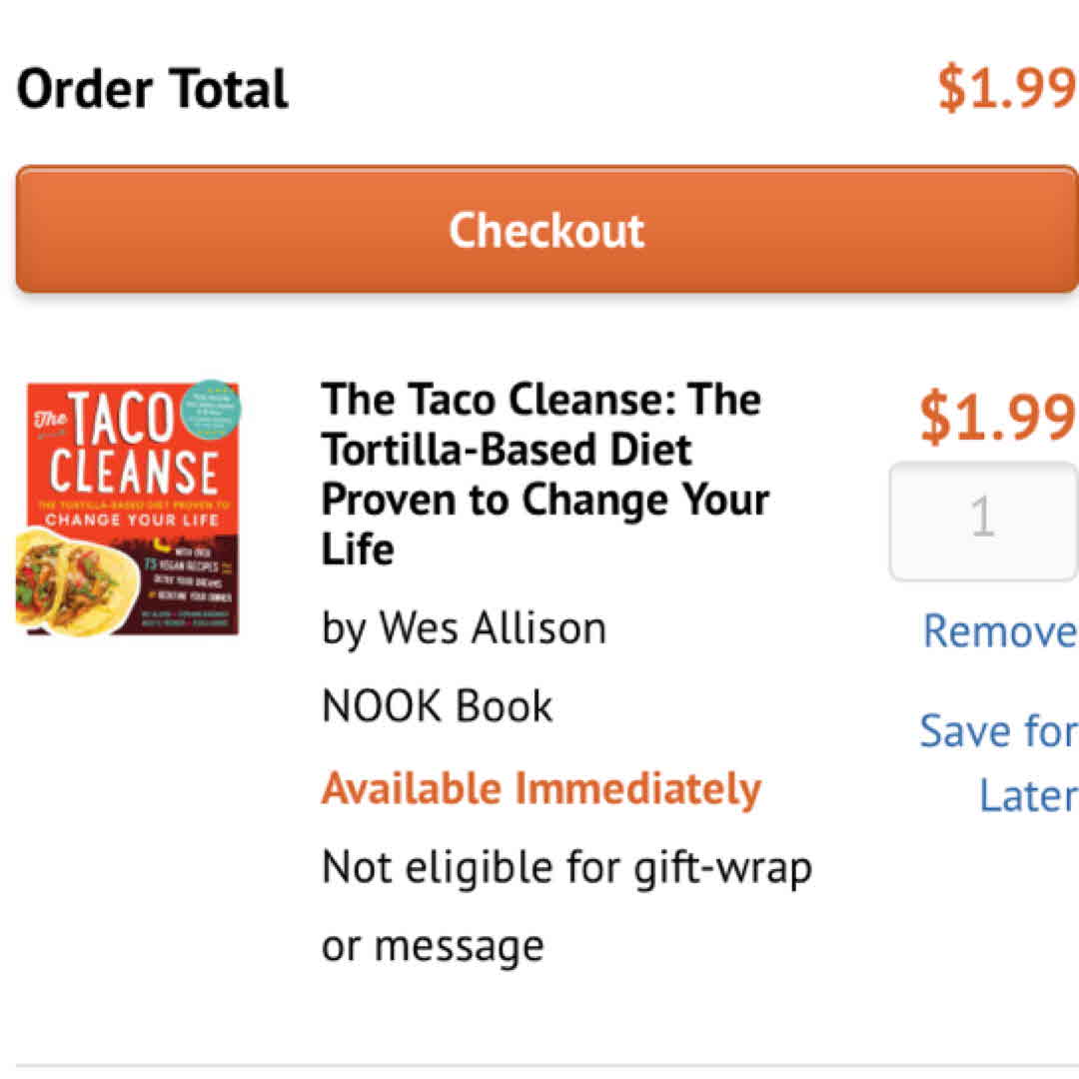Click the order total amount $1.99

(1005, 89)
